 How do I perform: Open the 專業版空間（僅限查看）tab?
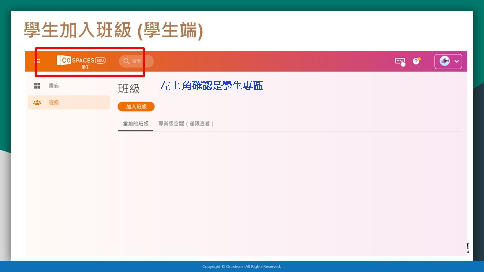(186, 124)
